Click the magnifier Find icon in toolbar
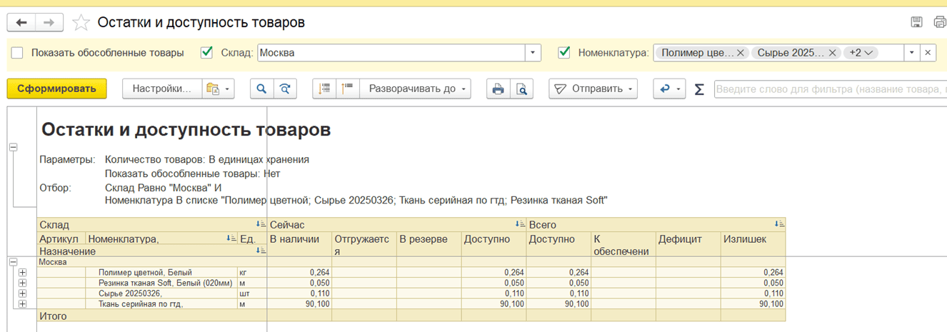This screenshot has height=332, width=947. 261,89
